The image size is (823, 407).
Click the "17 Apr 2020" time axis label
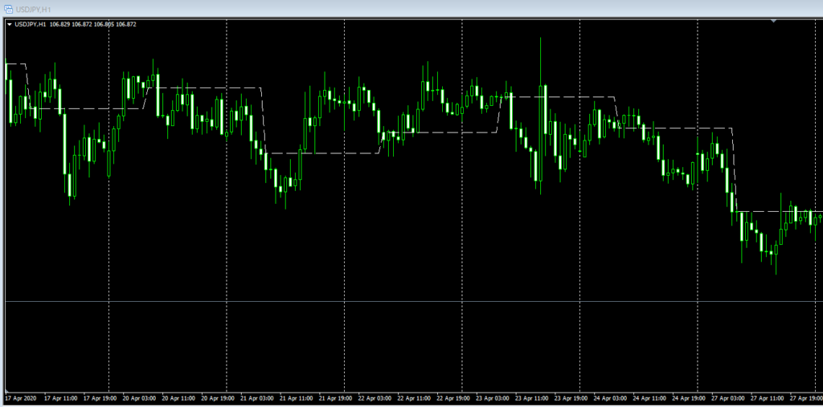[22, 397]
